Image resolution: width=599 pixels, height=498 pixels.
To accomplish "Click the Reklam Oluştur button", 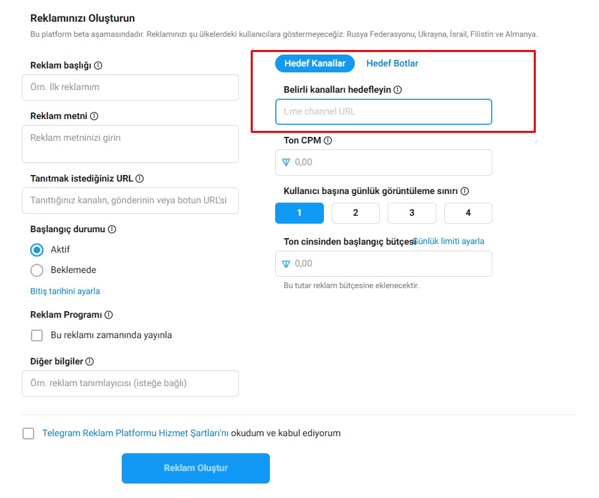I will [195, 468].
